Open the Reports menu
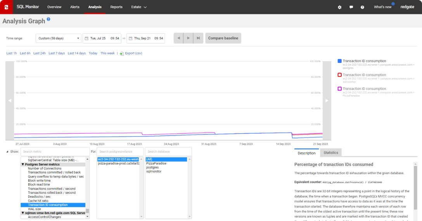422x221 pixels. coord(116,7)
